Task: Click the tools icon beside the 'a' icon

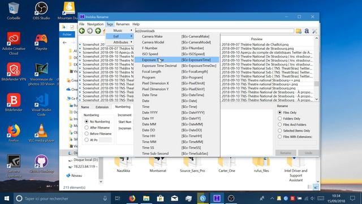Action: point(314,31)
